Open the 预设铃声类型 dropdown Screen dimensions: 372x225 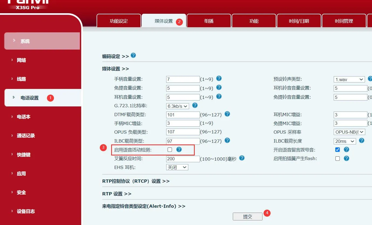coord(349,79)
